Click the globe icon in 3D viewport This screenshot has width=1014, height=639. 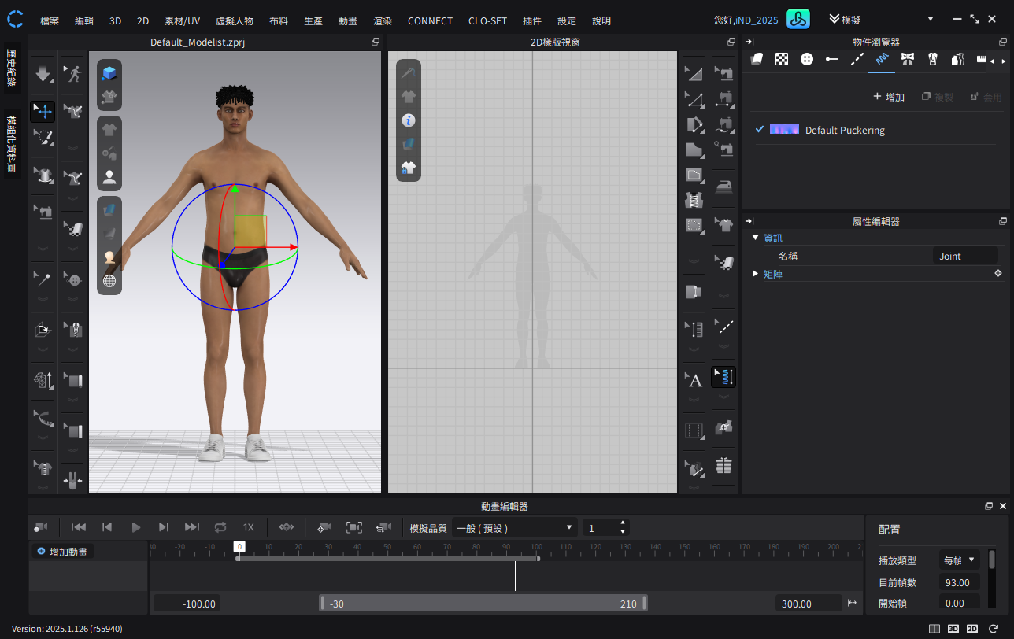(109, 280)
